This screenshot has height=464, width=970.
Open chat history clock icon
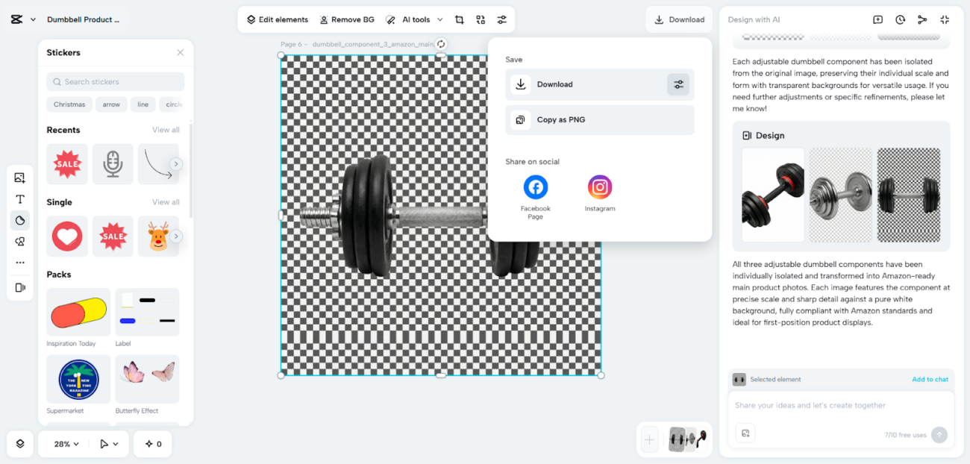(900, 20)
